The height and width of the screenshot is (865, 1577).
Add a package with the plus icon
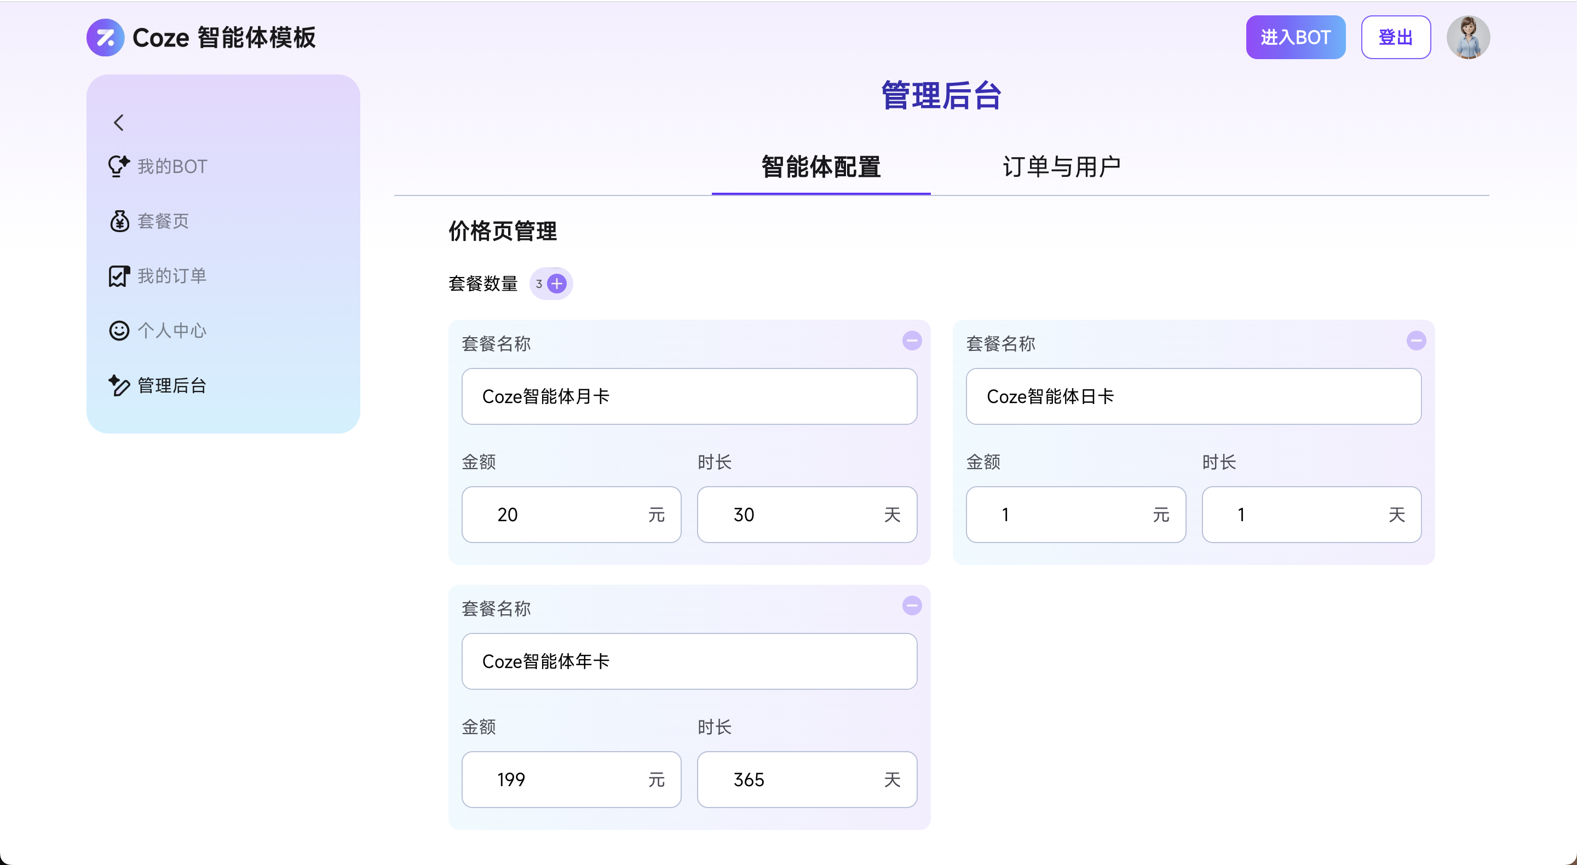point(556,284)
